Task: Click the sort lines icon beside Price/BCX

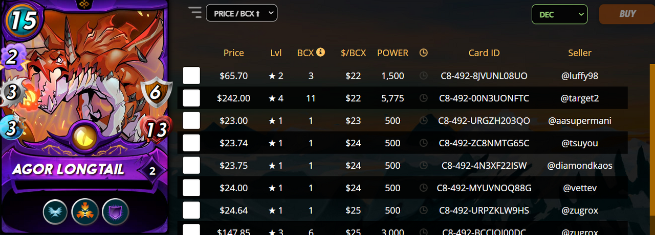Action: (195, 13)
